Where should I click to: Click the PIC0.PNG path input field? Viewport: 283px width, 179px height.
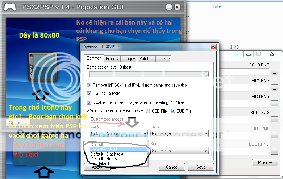pos(244,104)
